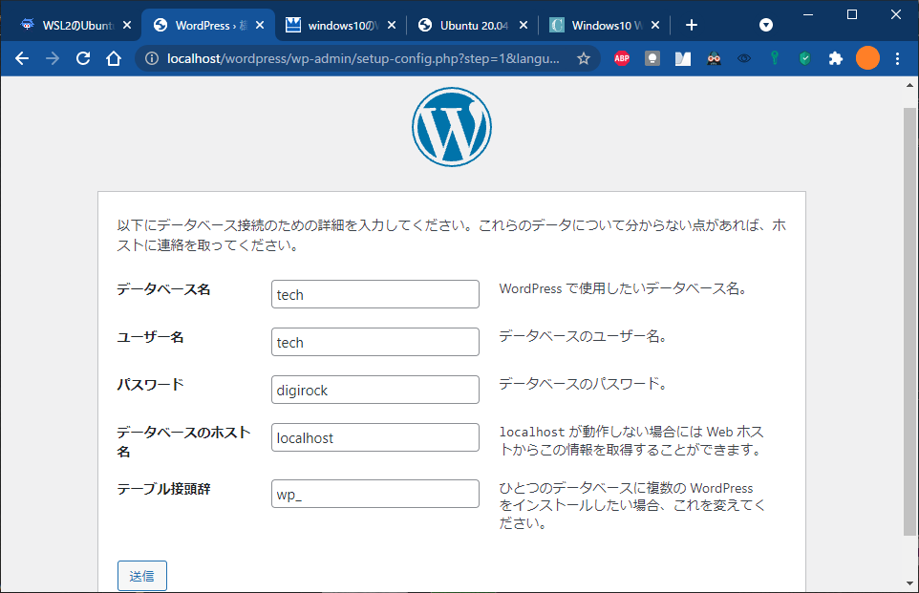This screenshot has height=593, width=919.
Task: Click the green key extension icon
Action: (x=774, y=57)
